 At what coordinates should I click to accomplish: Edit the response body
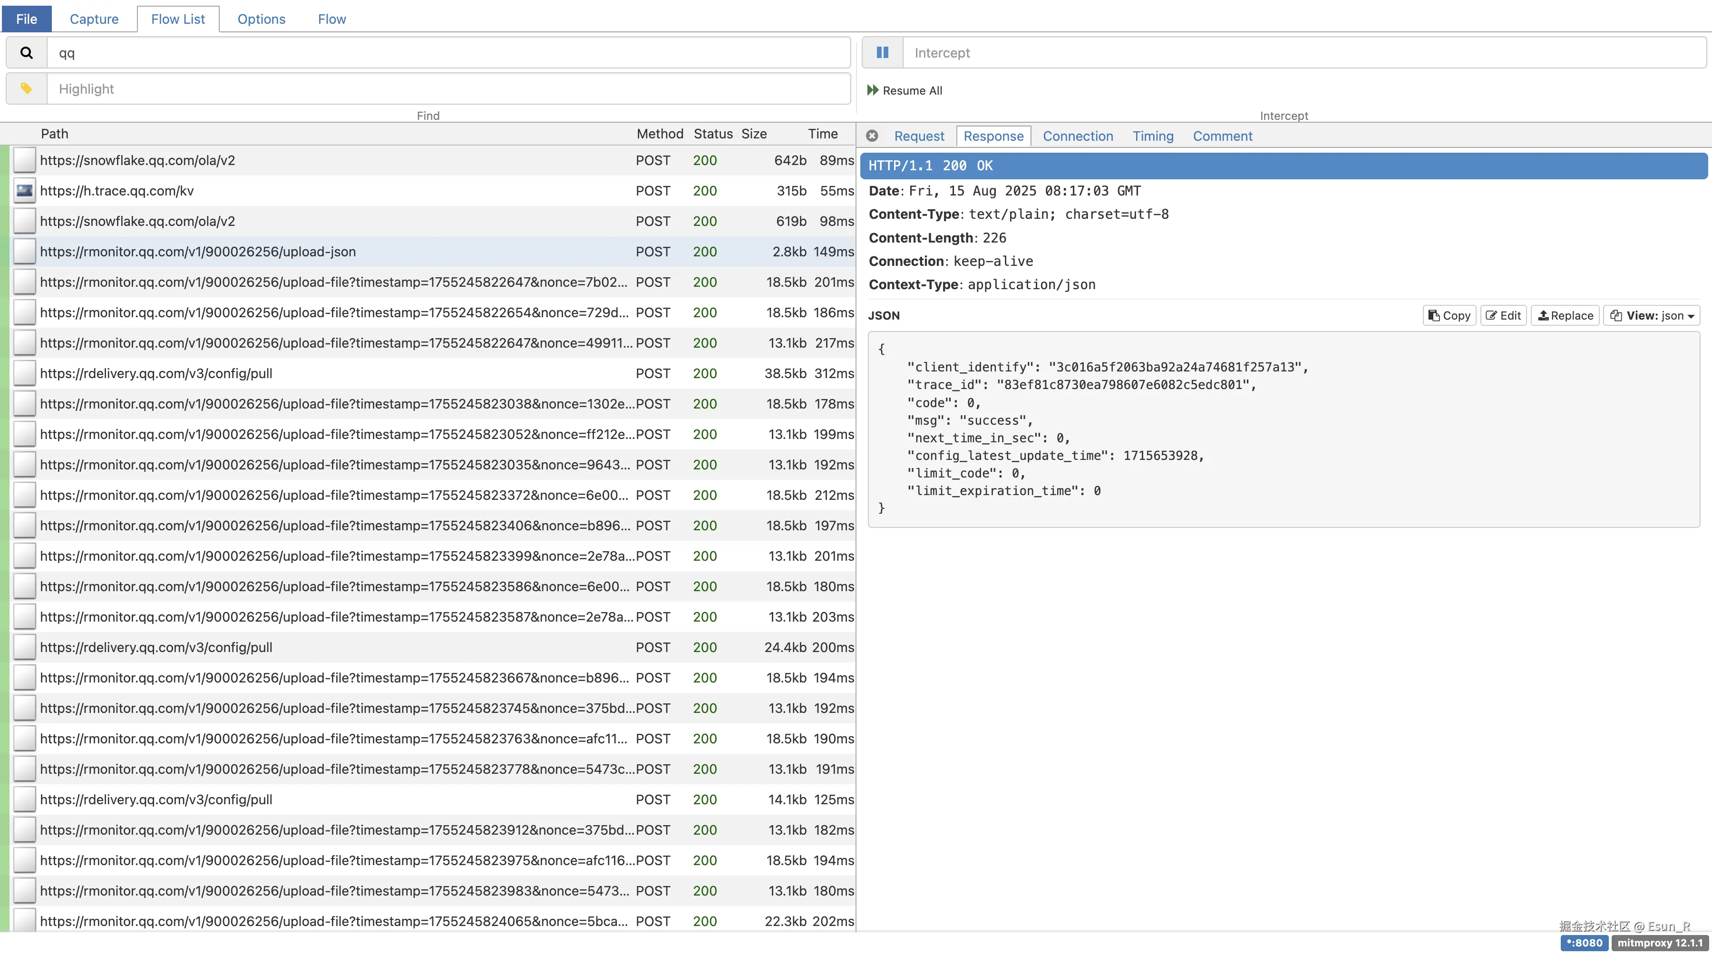(1503, 316)
